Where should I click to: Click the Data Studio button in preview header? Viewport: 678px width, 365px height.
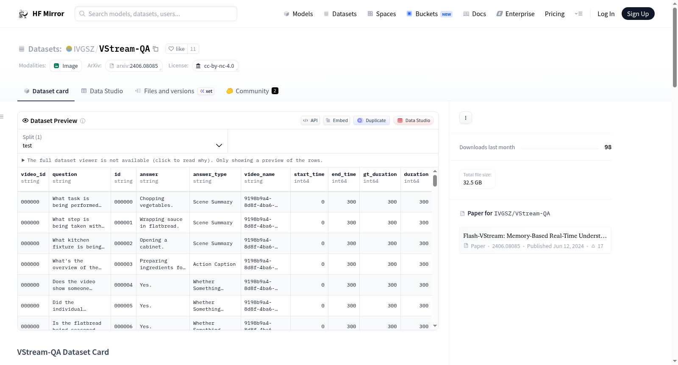414,121
